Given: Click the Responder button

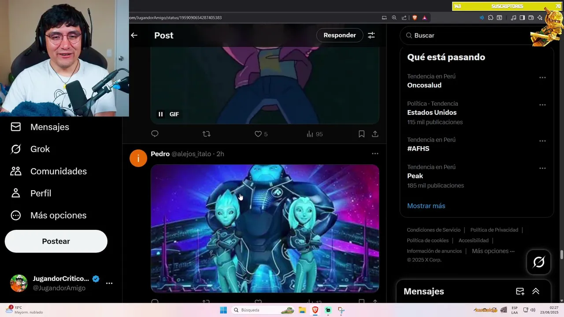Looking at the screenshot, I should [340, 35].
